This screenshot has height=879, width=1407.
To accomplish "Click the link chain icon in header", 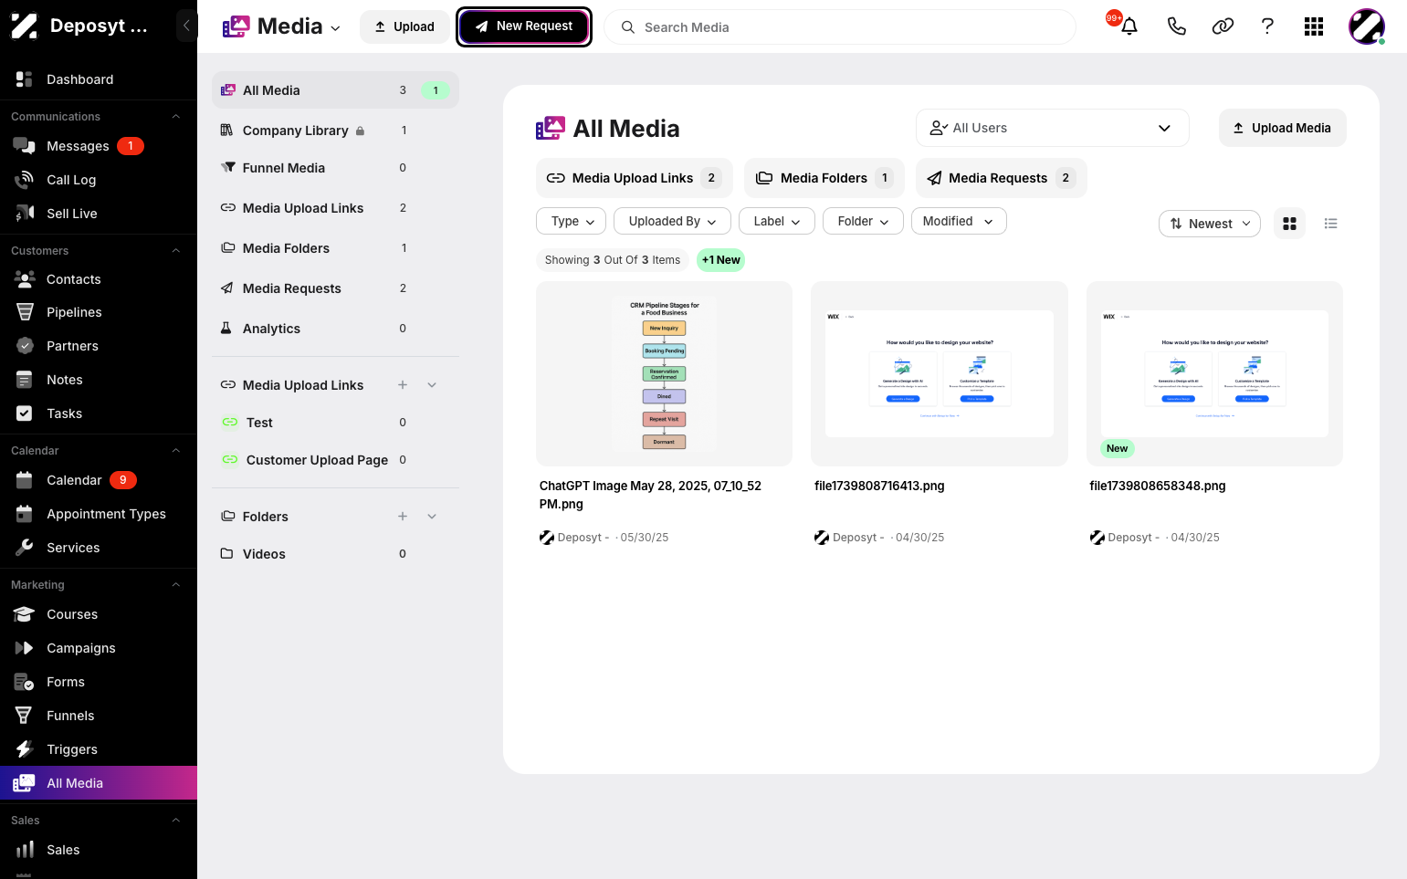I will coord(1223,26).
